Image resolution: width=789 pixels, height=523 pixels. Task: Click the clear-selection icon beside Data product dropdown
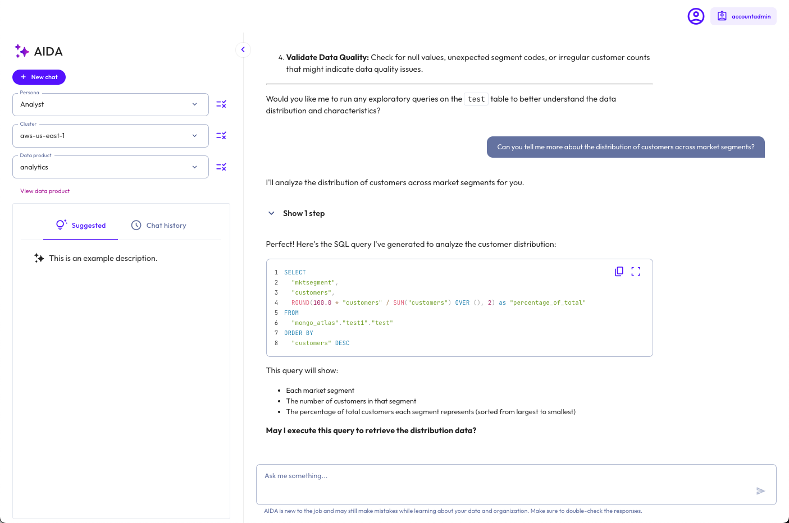coord(221,167)
